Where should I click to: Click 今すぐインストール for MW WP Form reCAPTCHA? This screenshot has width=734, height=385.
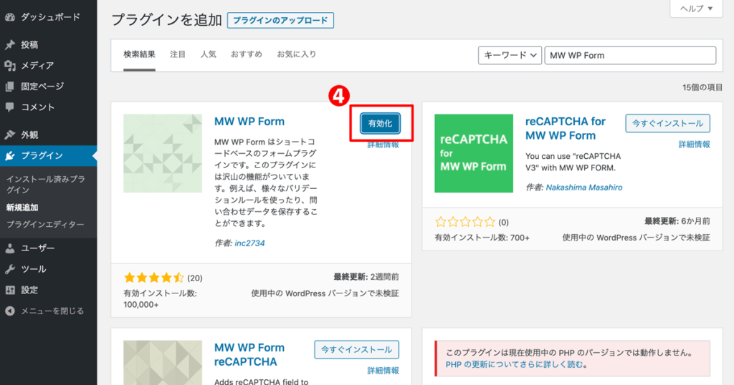pos(357,349)
